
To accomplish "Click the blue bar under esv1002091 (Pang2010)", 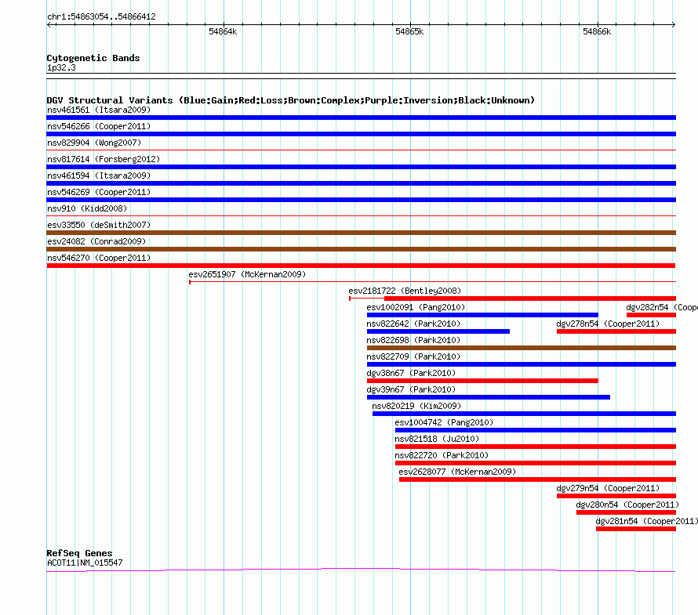I will point(482,315).
